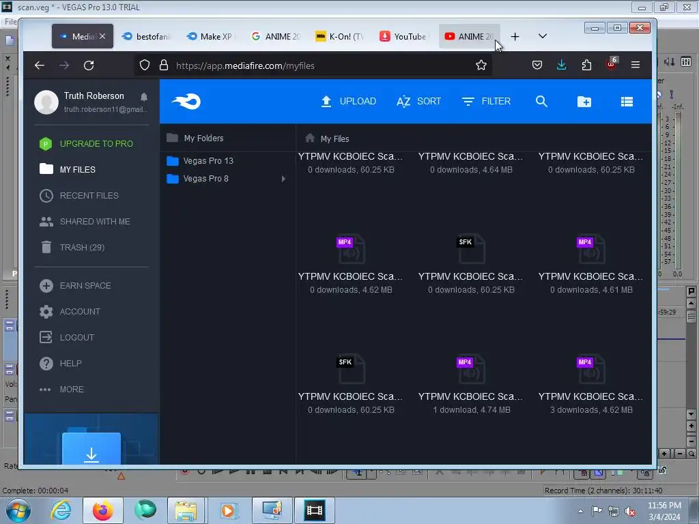Open the Vegas Pro taskbar icon
Viewport: 699px width, 524px height.
(314, 510)
